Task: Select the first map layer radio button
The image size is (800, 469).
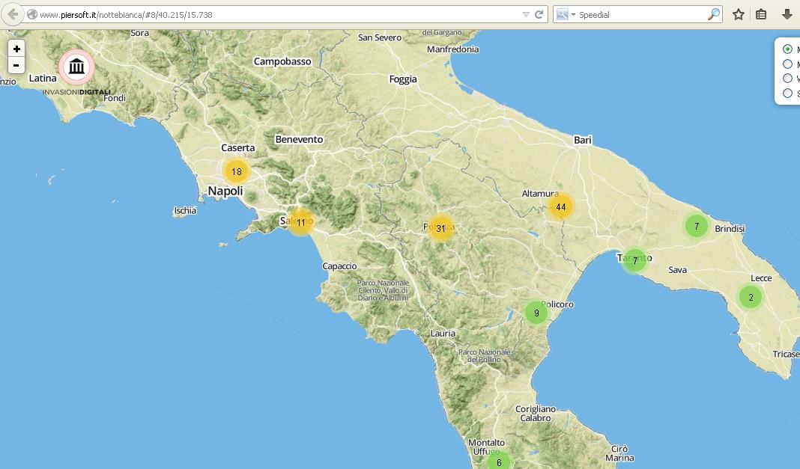Action: [x=787, y=49]
